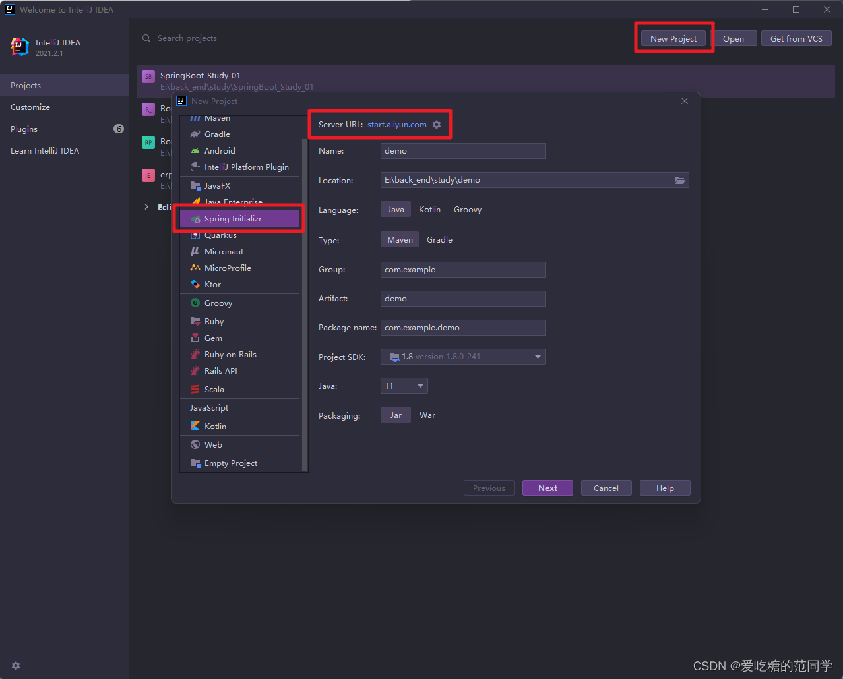Open Learn IntelliJ IDEA tab

65,151
